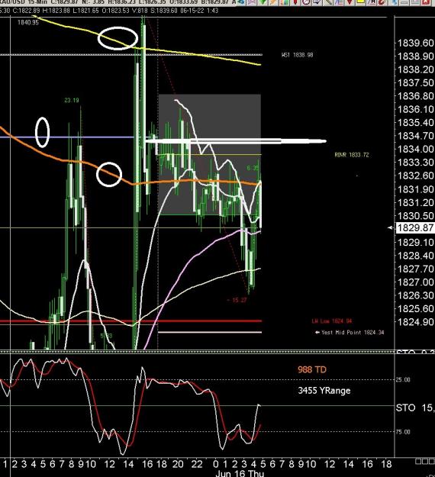
Task: Click the 25.00 stochastic level label
Action: 403,379
